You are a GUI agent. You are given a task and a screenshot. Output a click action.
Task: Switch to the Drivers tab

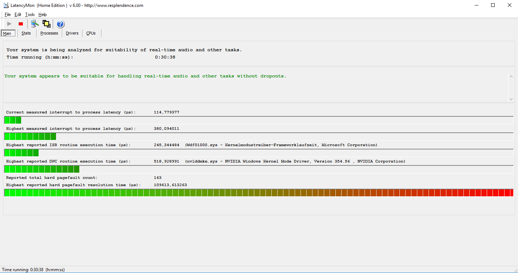(72, 33)
